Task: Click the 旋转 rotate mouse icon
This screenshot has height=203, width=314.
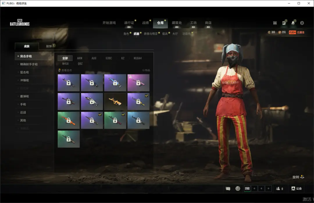Action: [x=302, y=177]
